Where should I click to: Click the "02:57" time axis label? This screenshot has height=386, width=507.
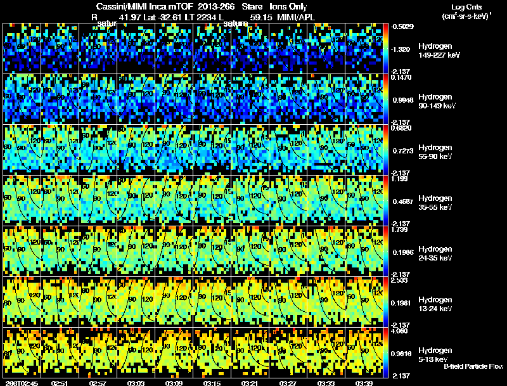click(98, 383)
